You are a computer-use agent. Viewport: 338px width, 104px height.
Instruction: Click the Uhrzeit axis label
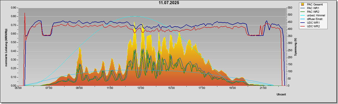point(281,94)
